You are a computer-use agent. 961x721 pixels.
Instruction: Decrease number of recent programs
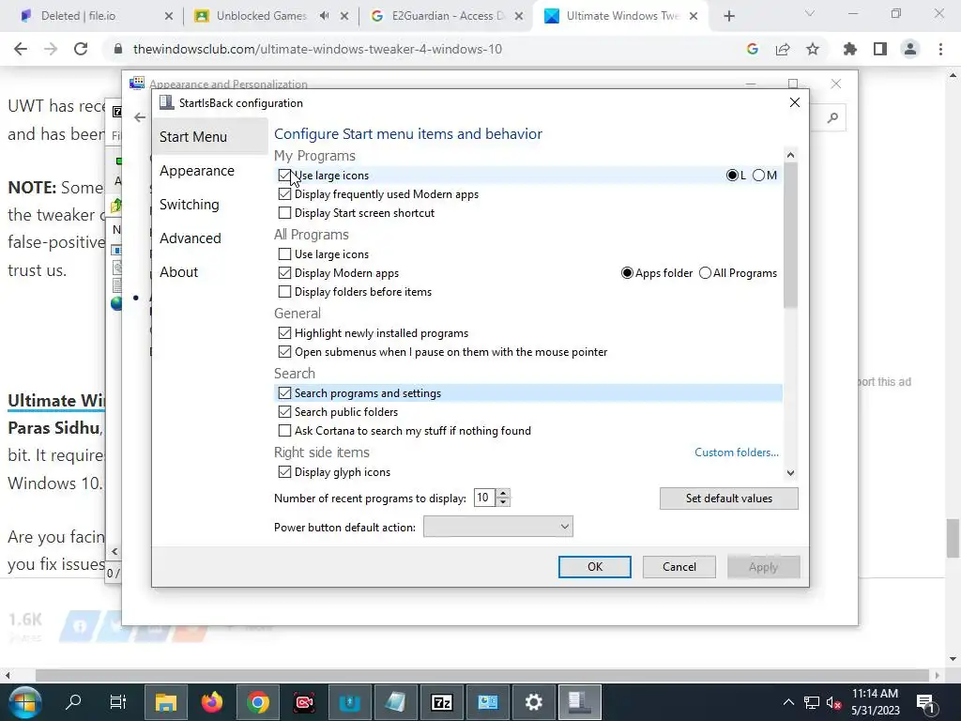coord(503,502)
